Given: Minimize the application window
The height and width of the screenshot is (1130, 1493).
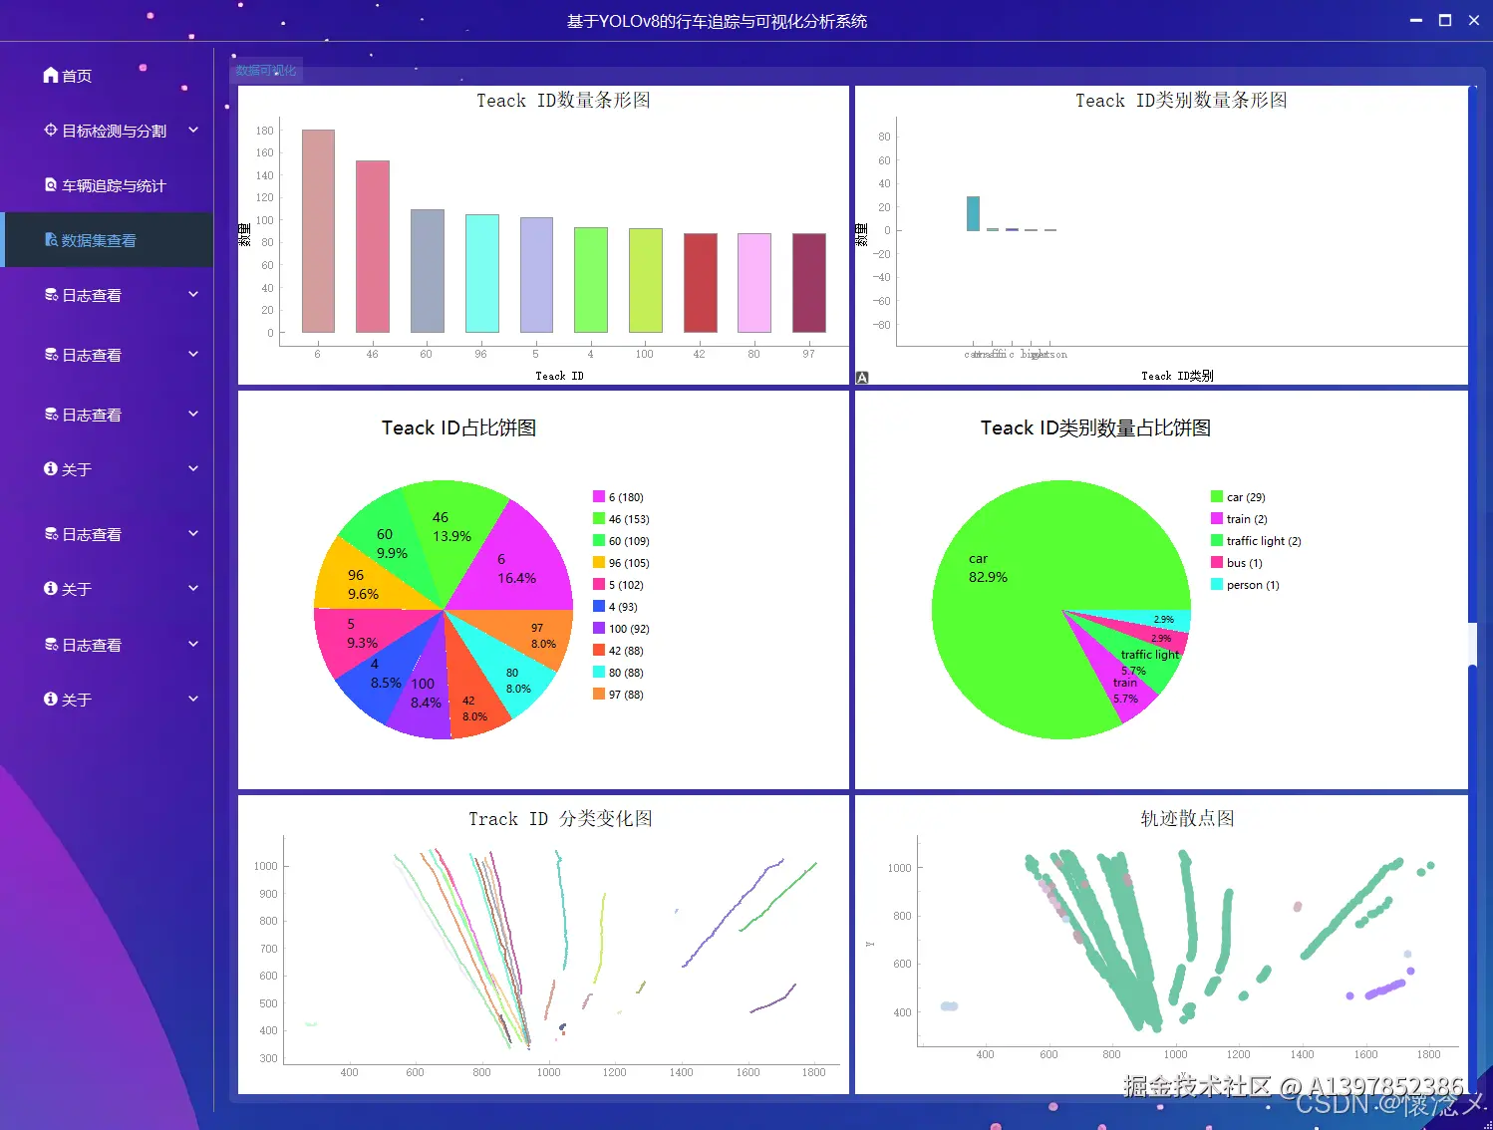Looking at the screenshot, I should pyautogui.click(x=1416, y=20).
